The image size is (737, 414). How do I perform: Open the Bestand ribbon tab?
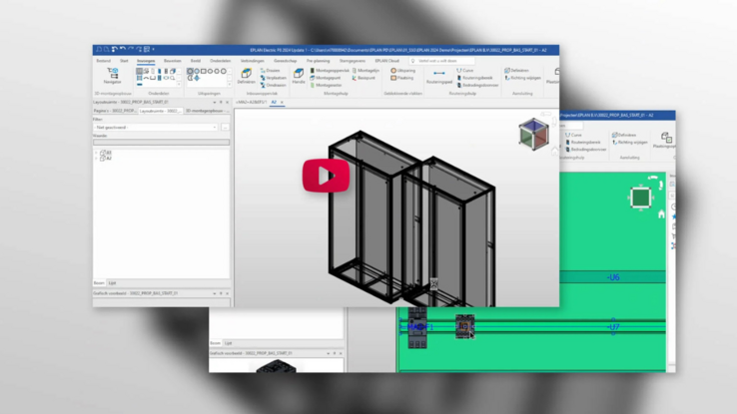tap(104, 61)
